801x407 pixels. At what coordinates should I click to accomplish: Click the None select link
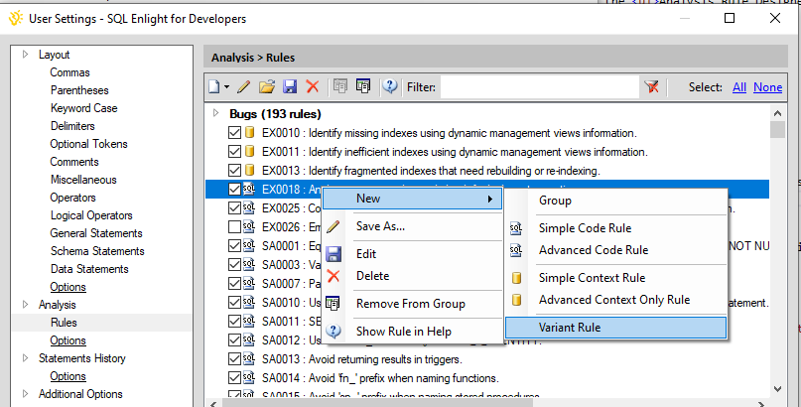coord(768,87)
